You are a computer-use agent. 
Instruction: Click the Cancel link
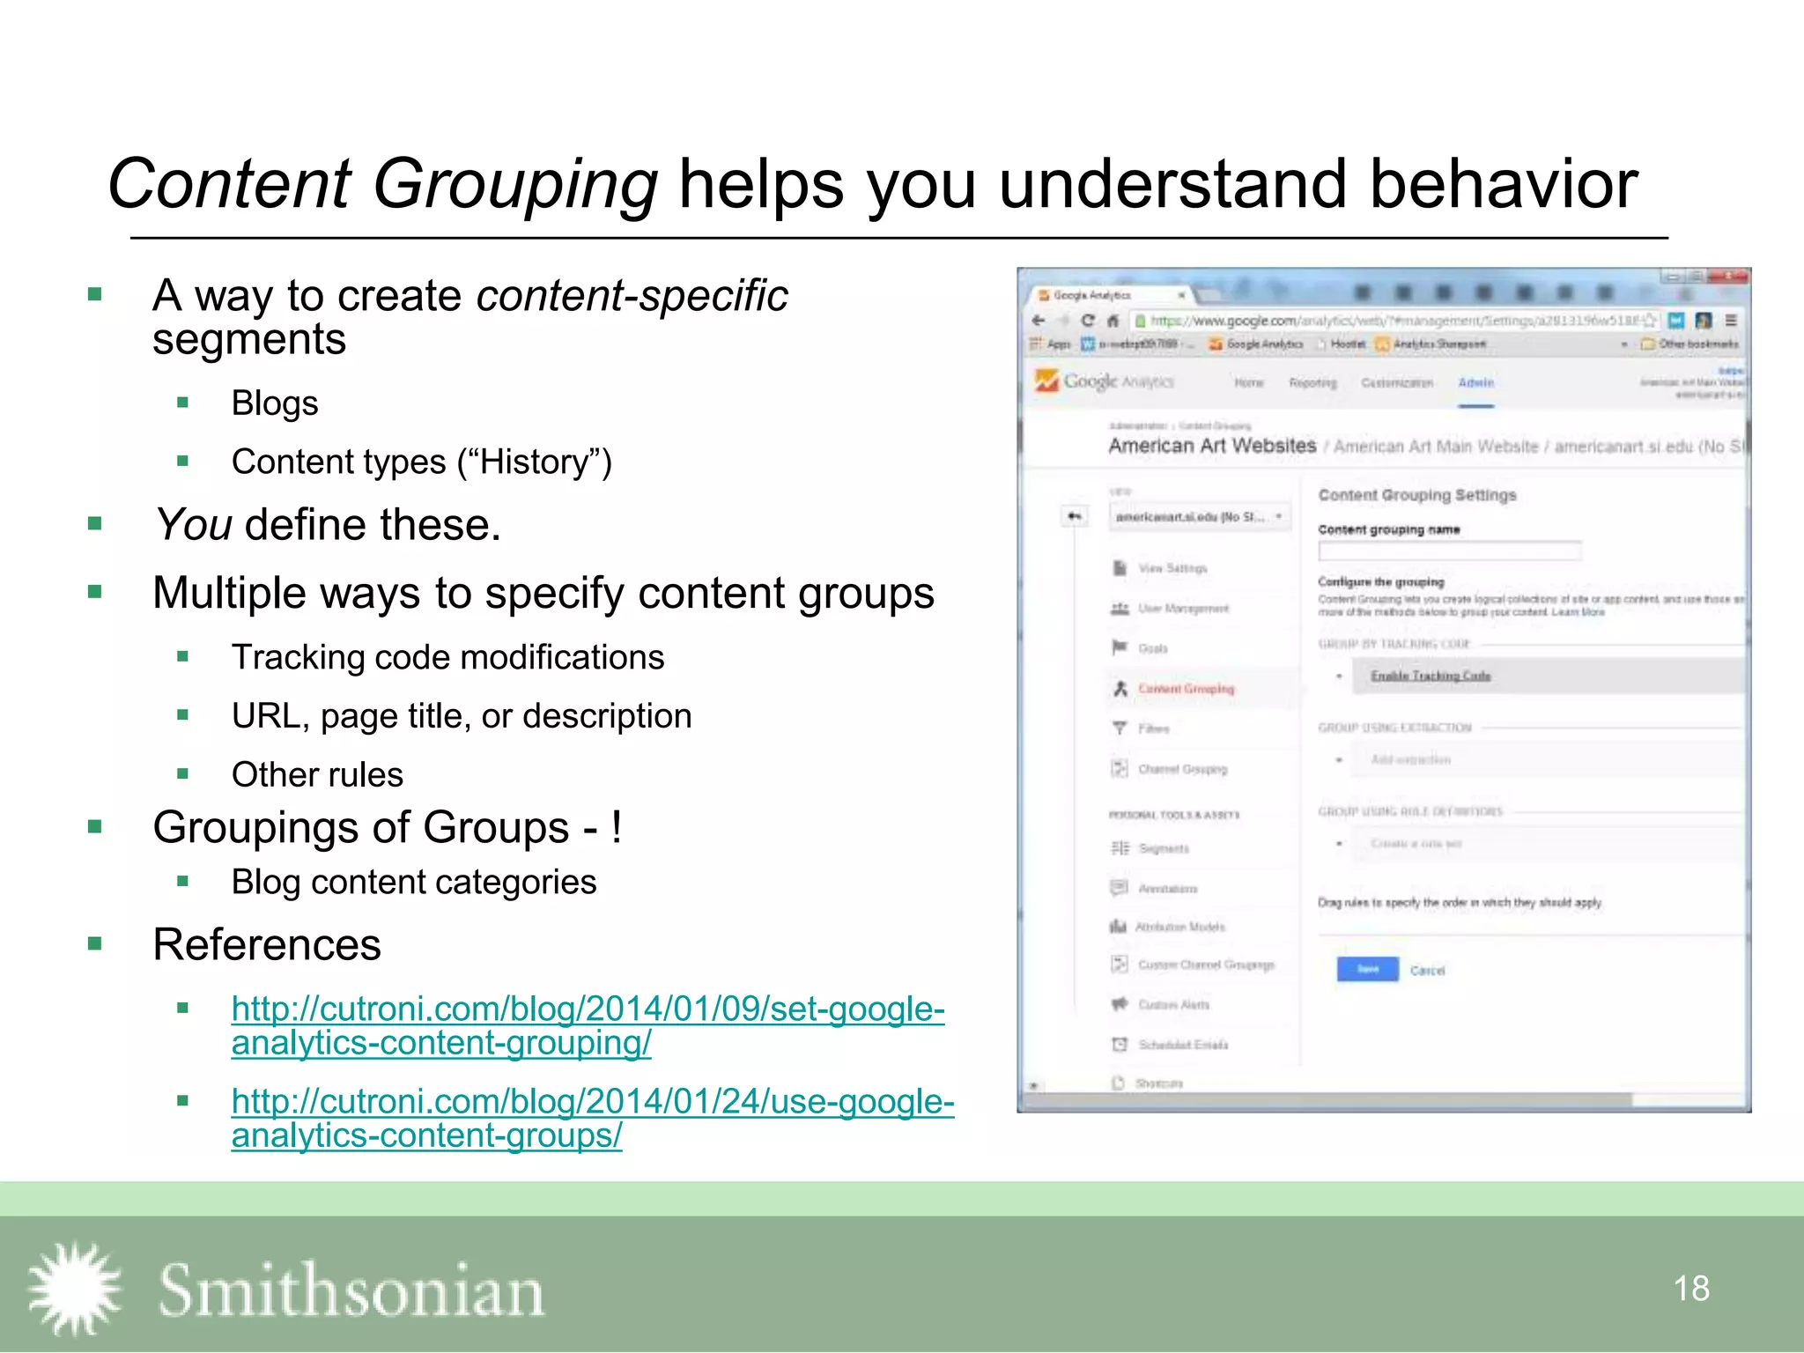[x=1427, y=970]
